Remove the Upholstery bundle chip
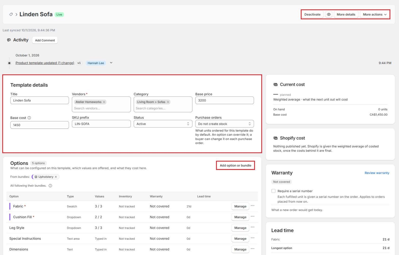This screenshot has width=399, height=255. pos(56,177)
